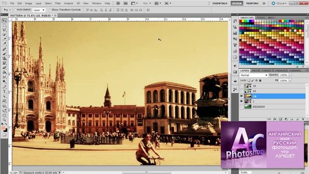The height and width of the screenshot is (174, 309).
Task: Select the Brush tool
Action: click(4, 54)
